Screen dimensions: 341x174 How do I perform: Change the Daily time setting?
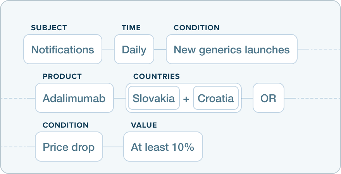pos(134,49)
